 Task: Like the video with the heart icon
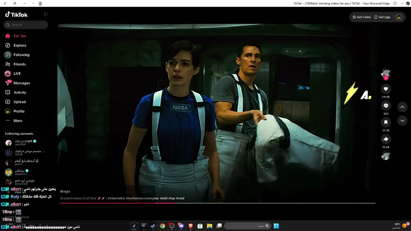[x=386, y=89]
